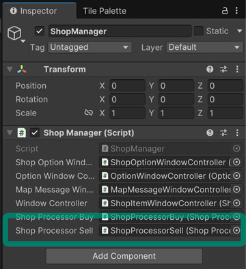Open the Tag dropdown showing Untagged
The width and height of the screenshot is (246, 269).
(90, 47)
